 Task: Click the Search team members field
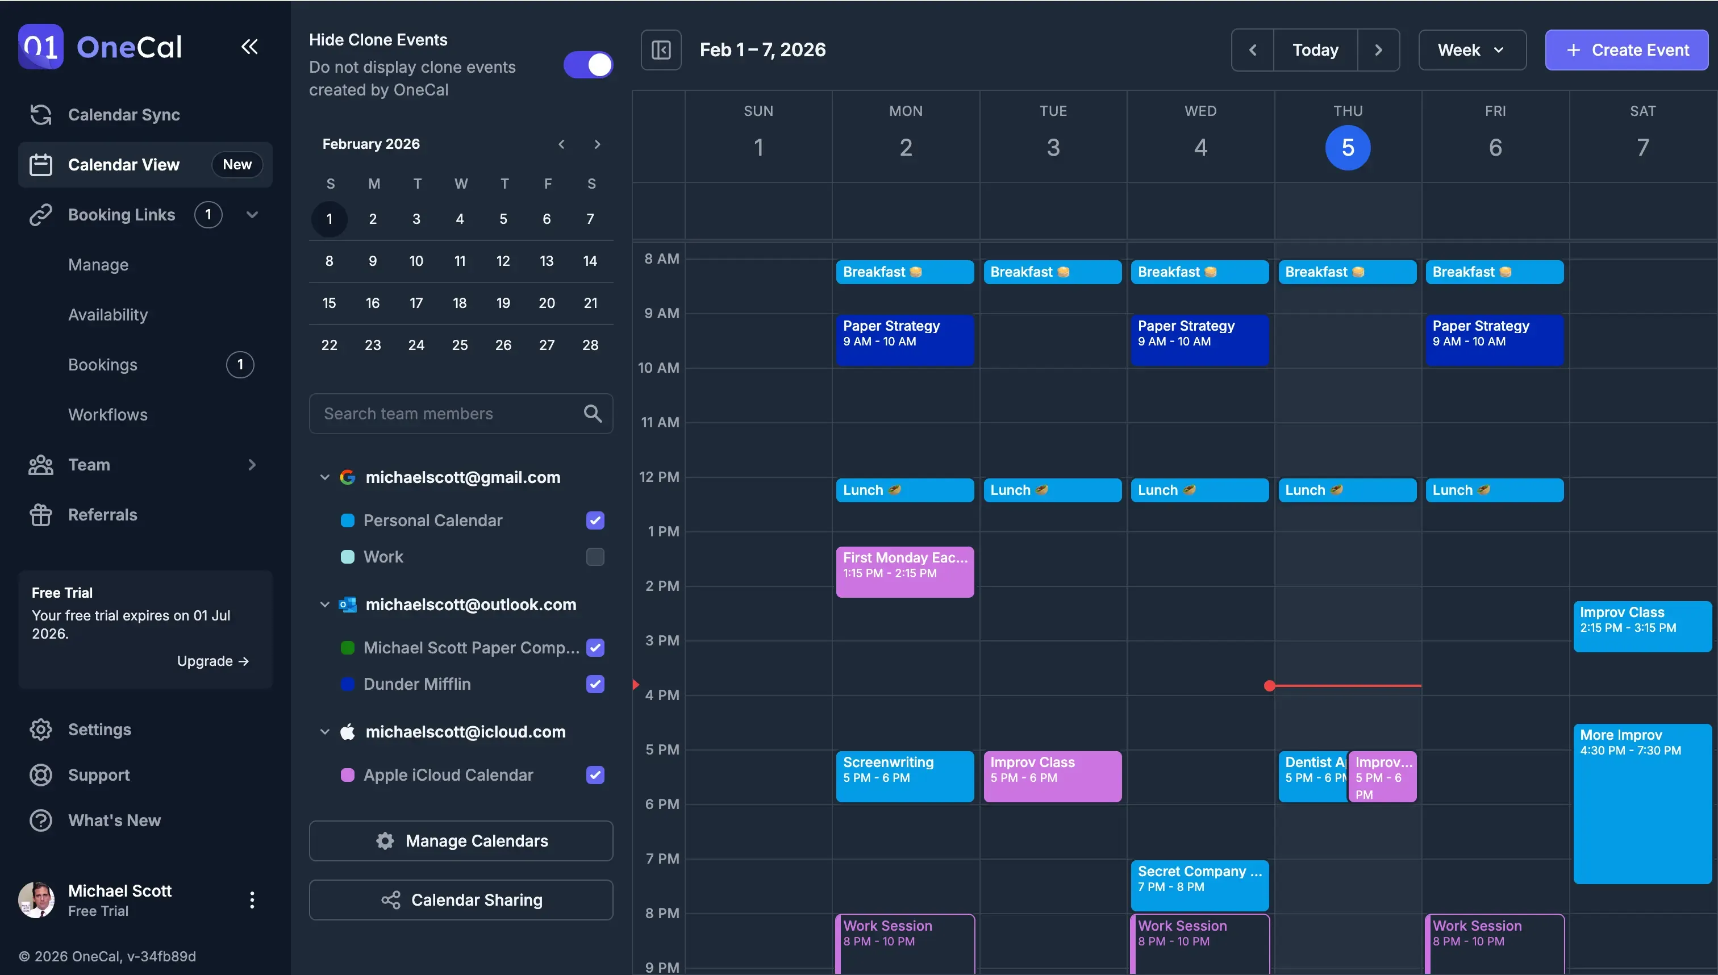(x=442, y=413)
